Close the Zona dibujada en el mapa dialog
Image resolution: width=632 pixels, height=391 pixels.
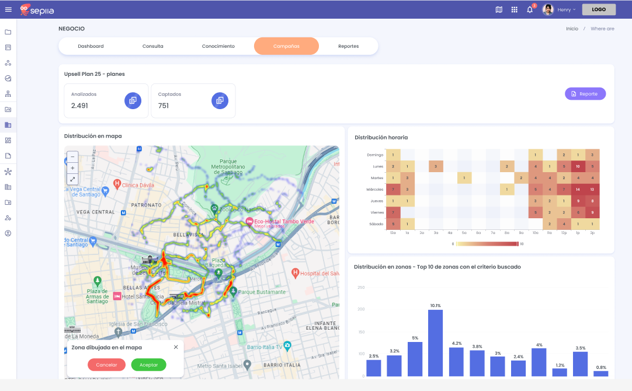pyautogui.click(x=176, y=347)
